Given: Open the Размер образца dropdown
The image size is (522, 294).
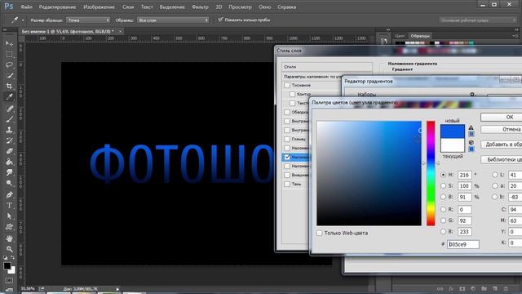Looking at the screenshot, I should [88, 20].
